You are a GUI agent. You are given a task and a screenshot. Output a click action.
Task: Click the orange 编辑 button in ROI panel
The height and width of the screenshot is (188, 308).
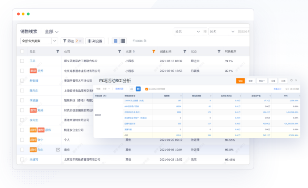[240, 81]
